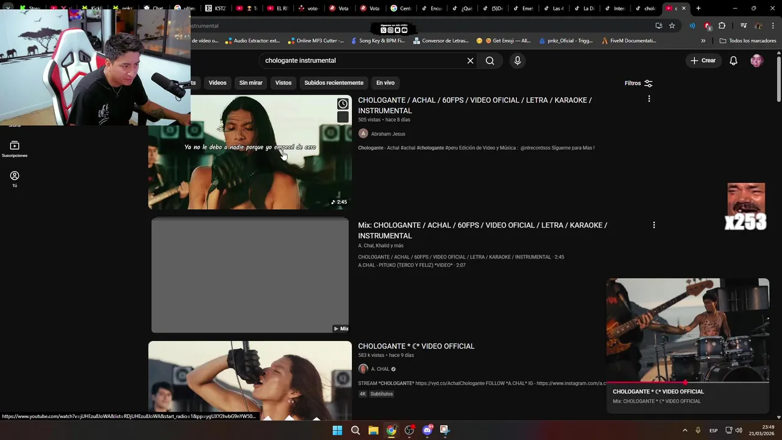Viewport: 782px width, 440px height.
Task: Open volume control in system tray
Action: [739, 430]
